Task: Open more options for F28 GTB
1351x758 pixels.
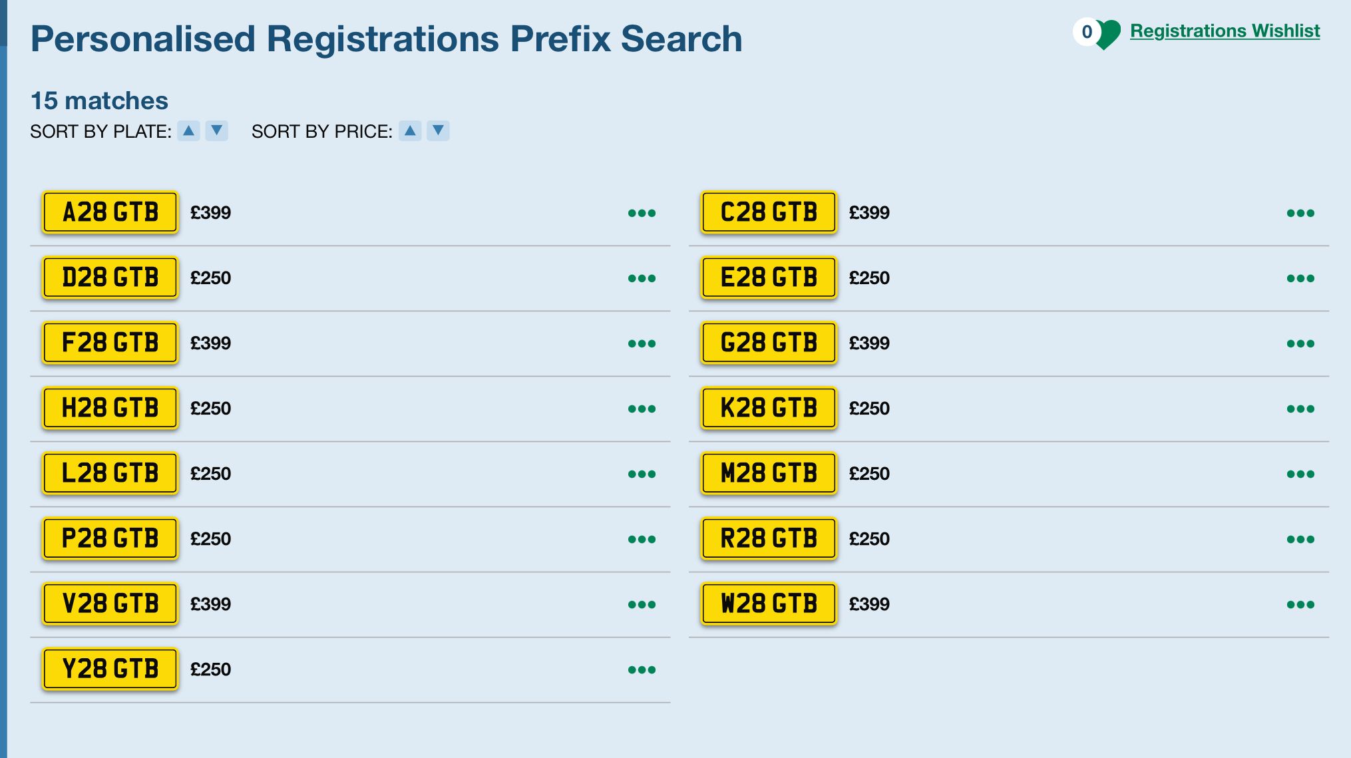Action: point(642,344)
